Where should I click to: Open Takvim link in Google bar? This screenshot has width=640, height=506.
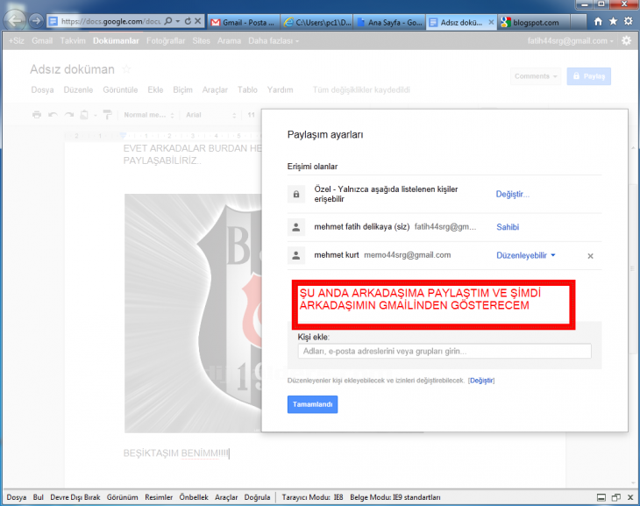click(73, 41)
